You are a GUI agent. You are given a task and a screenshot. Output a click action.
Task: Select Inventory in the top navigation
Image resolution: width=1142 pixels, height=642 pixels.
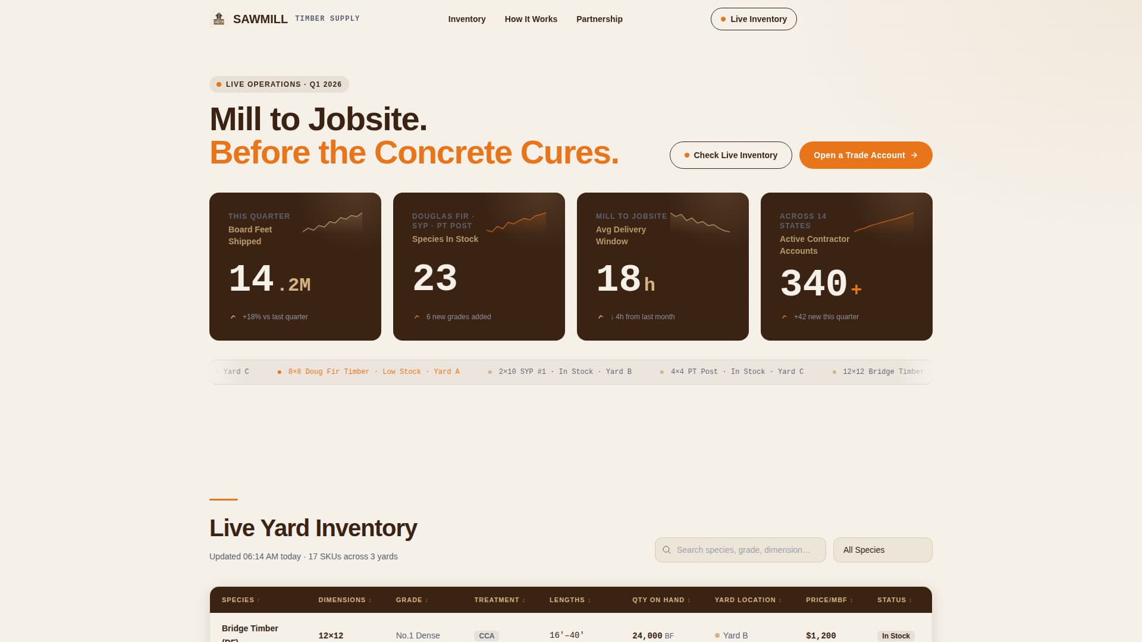coord(466,19)
